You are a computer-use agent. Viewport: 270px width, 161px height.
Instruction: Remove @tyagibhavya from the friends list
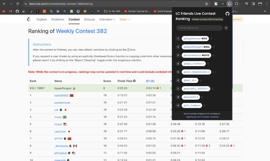tap(211, 39)
